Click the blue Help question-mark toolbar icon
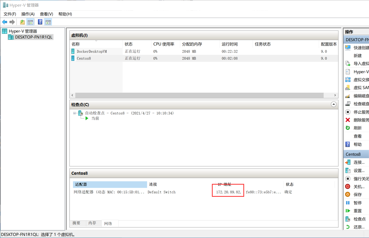This screenshot has width=369, height=238. pos(40,22)
